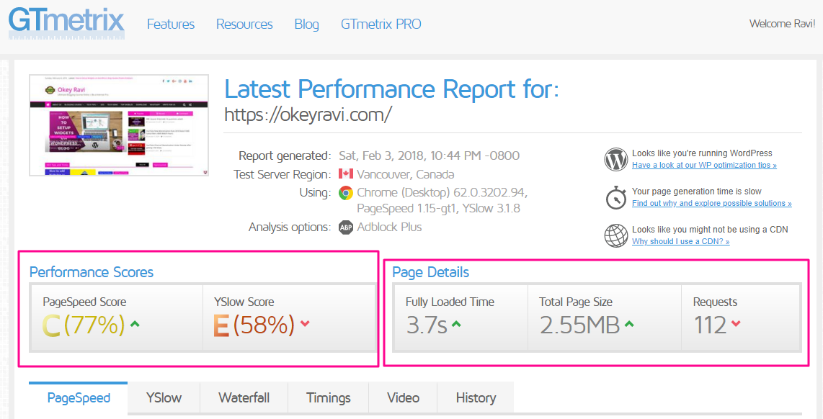This screenshot has width=823, height=419.
Task: Click the stopwatch page generation icon
Action: [x=616, y=198]
